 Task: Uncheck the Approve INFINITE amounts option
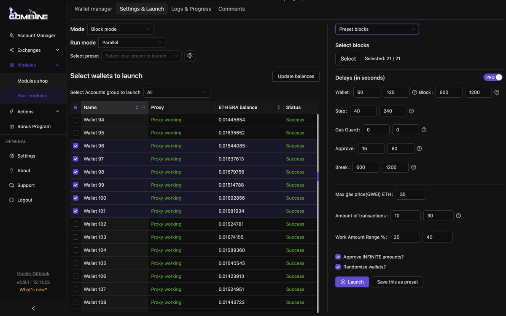click(x=338, y=257)
